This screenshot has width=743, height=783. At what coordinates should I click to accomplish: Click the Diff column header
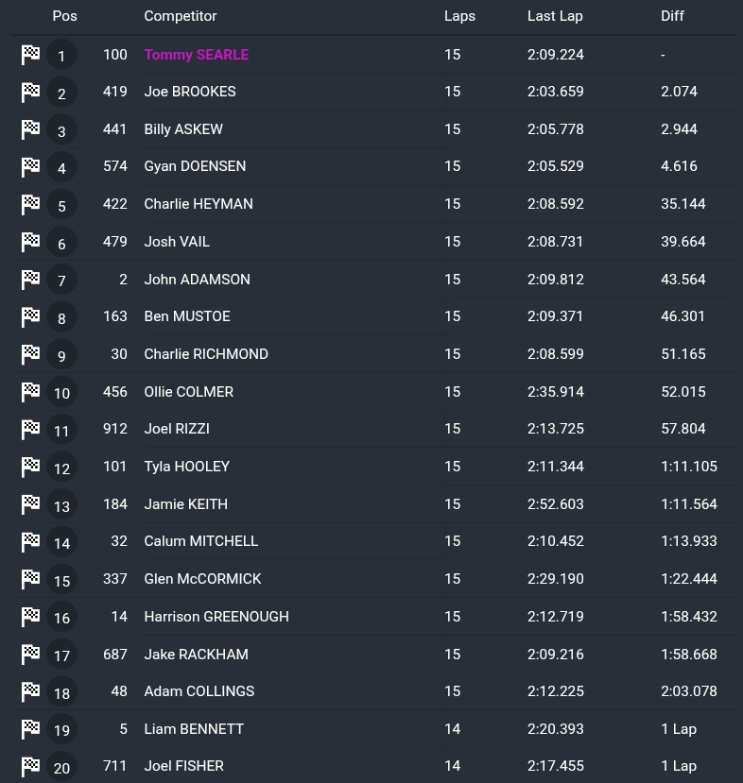pos(672,16)
